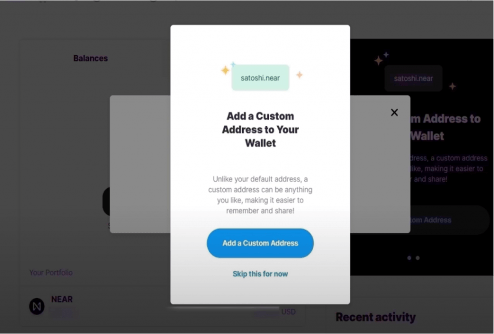Click the NEAR token logo icon
This screenshot has height=334, width=494.
37,307
